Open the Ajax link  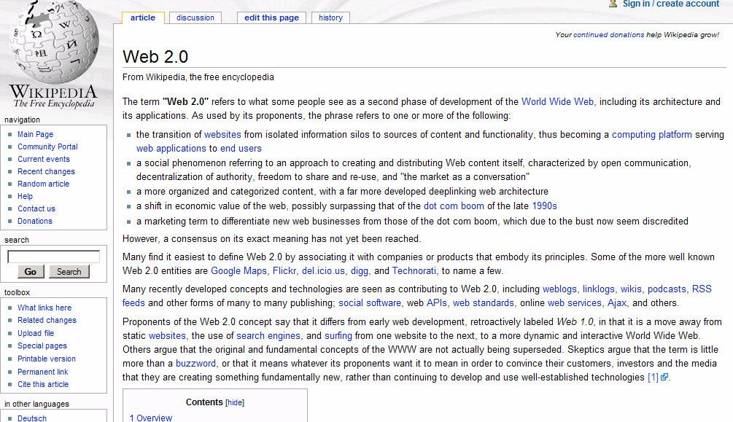(x=616, y=303)
